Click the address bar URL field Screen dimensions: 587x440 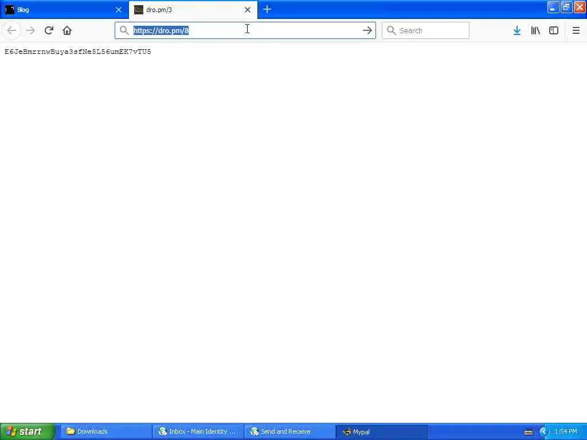(245, 30)
